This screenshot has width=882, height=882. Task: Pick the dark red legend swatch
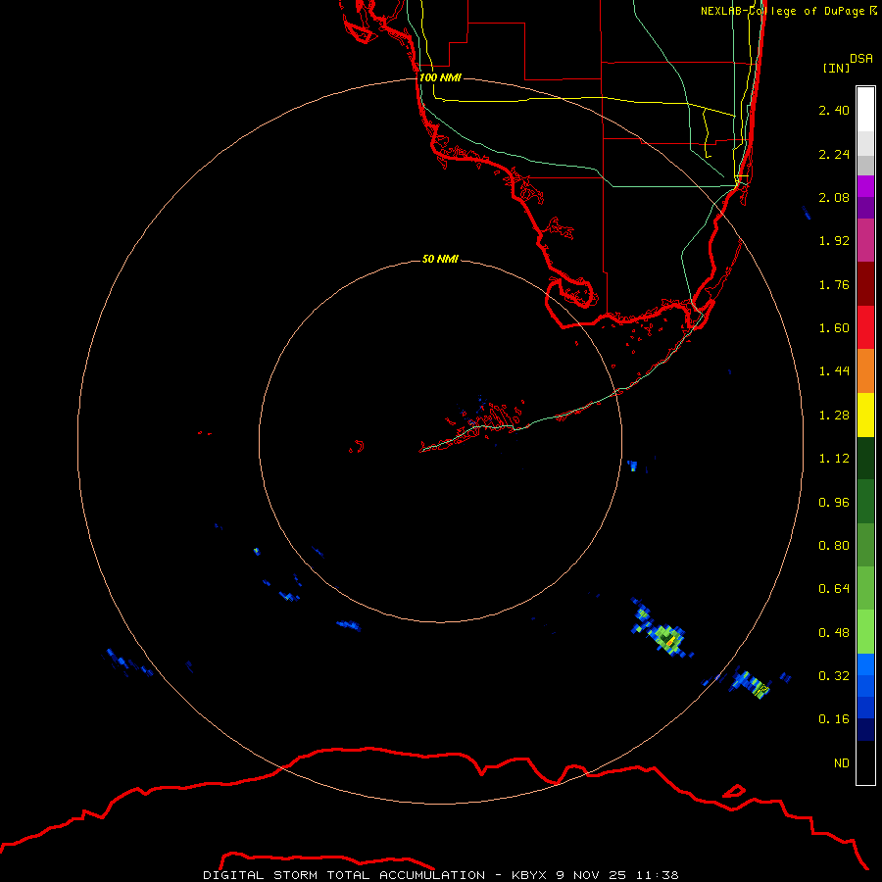(x=865, y=284)
